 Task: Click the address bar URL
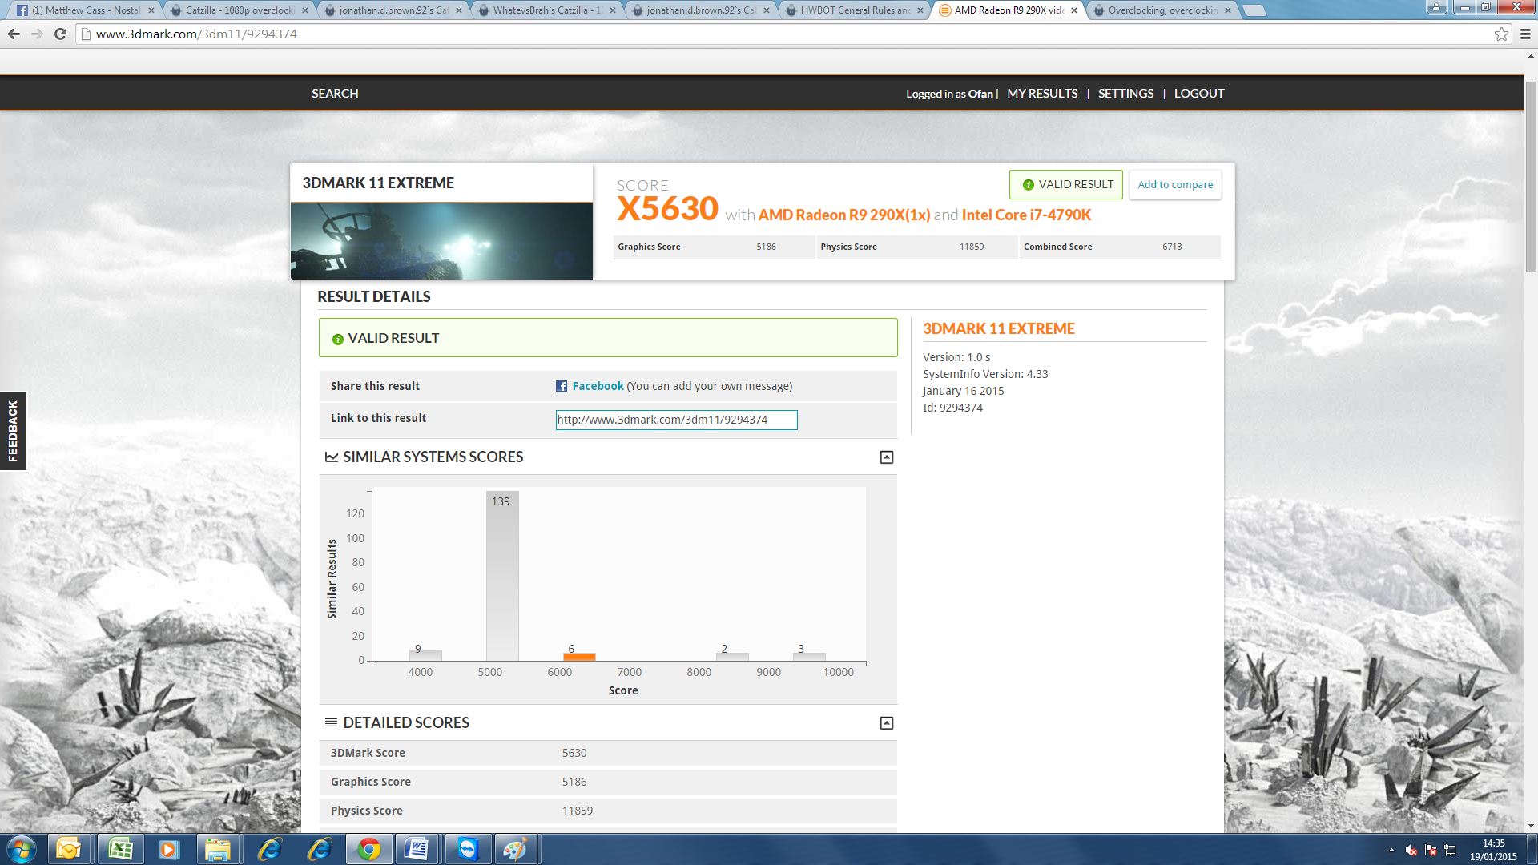tap(196, 34)
